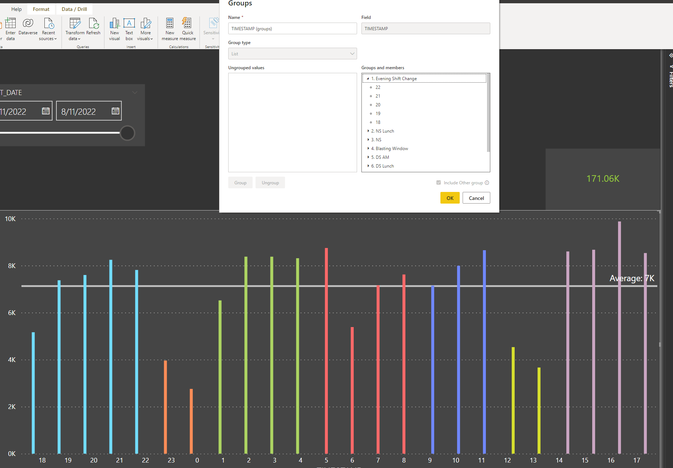Screen dimensions: 673x468
Task: Open the Group type dropdown
Action: 293,54
